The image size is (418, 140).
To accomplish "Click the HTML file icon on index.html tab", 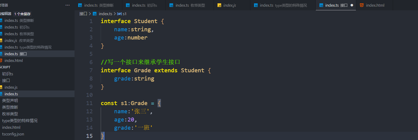I will (361, 5).
